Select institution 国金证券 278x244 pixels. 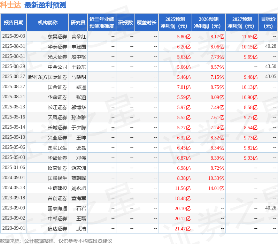[57, 87]
